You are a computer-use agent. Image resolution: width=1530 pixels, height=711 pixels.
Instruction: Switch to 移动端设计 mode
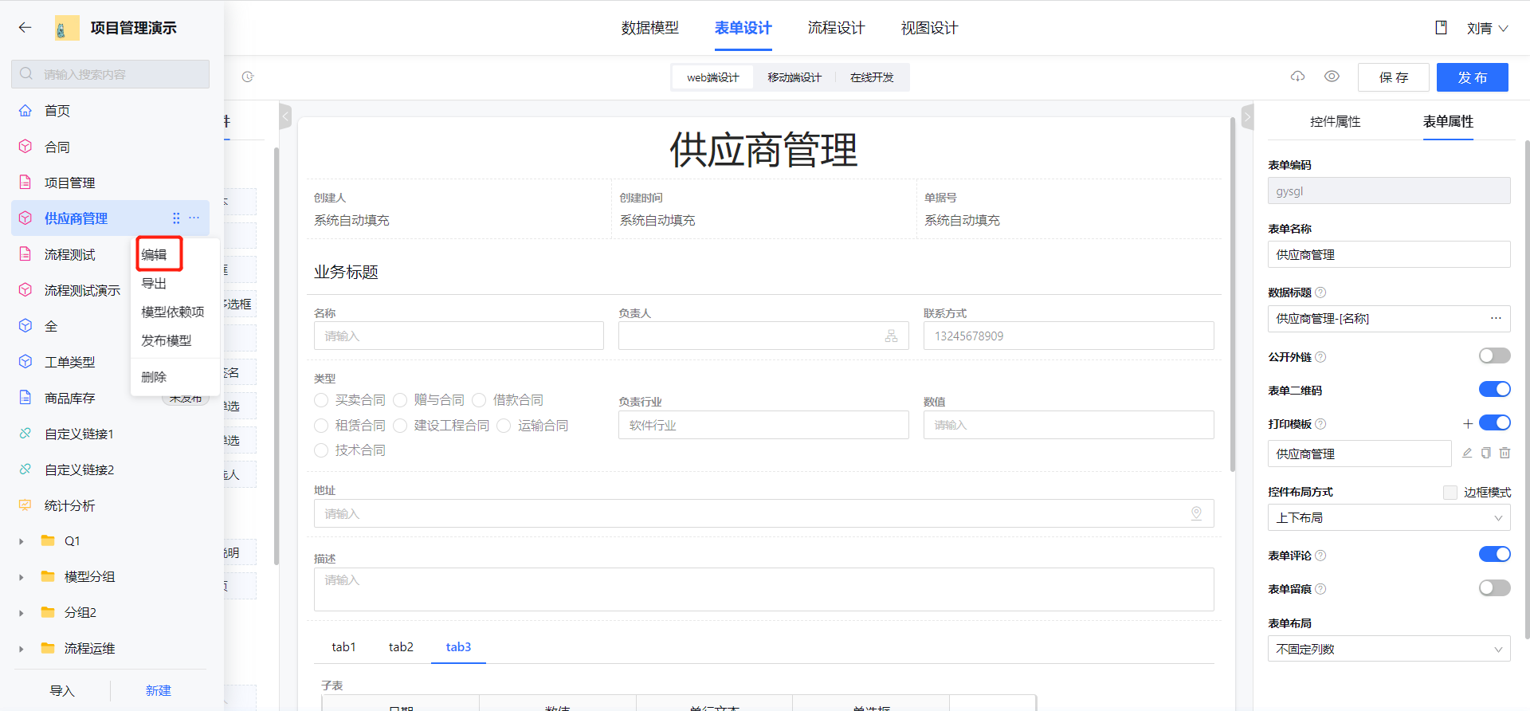coord(794,77)
